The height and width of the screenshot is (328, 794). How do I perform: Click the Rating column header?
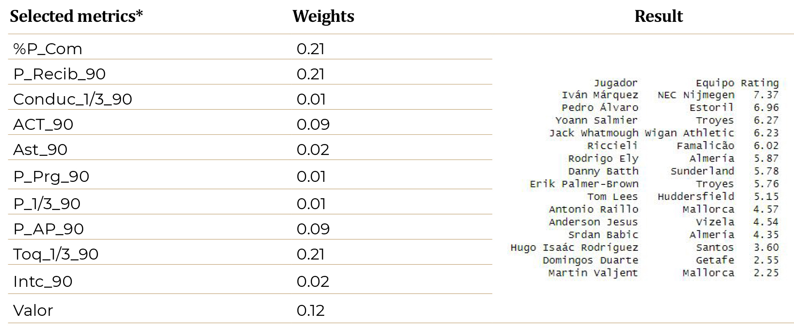(760, 83)
